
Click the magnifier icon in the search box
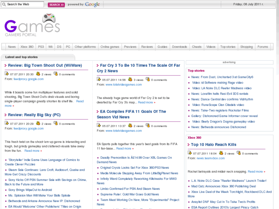4,4
